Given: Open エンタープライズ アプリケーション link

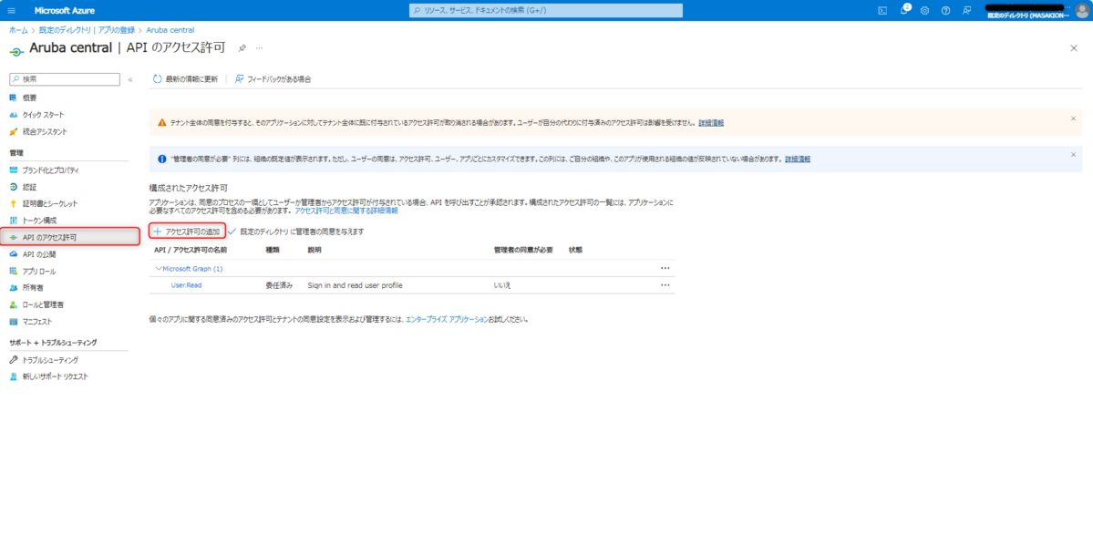Looking at the screenshot, I should pos(447,319).
